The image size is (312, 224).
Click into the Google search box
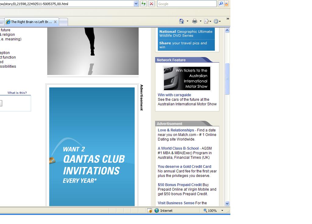tap(187, 4)
